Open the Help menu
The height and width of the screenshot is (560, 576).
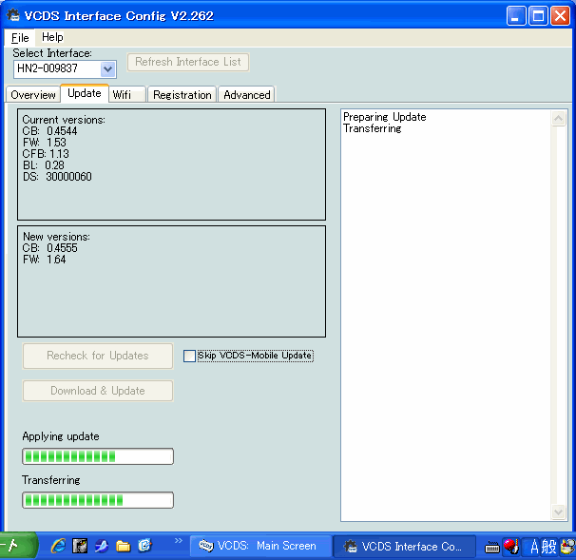(52, 37)
